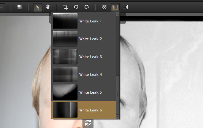
Task: Choose White Leak 5 preset
Action: pyautogui.click(x=83, y=92)
